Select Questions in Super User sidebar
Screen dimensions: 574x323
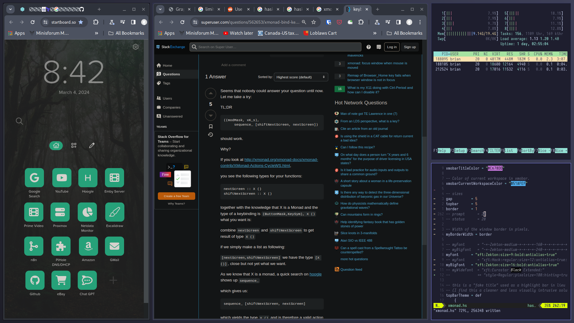tap(176, 74)
